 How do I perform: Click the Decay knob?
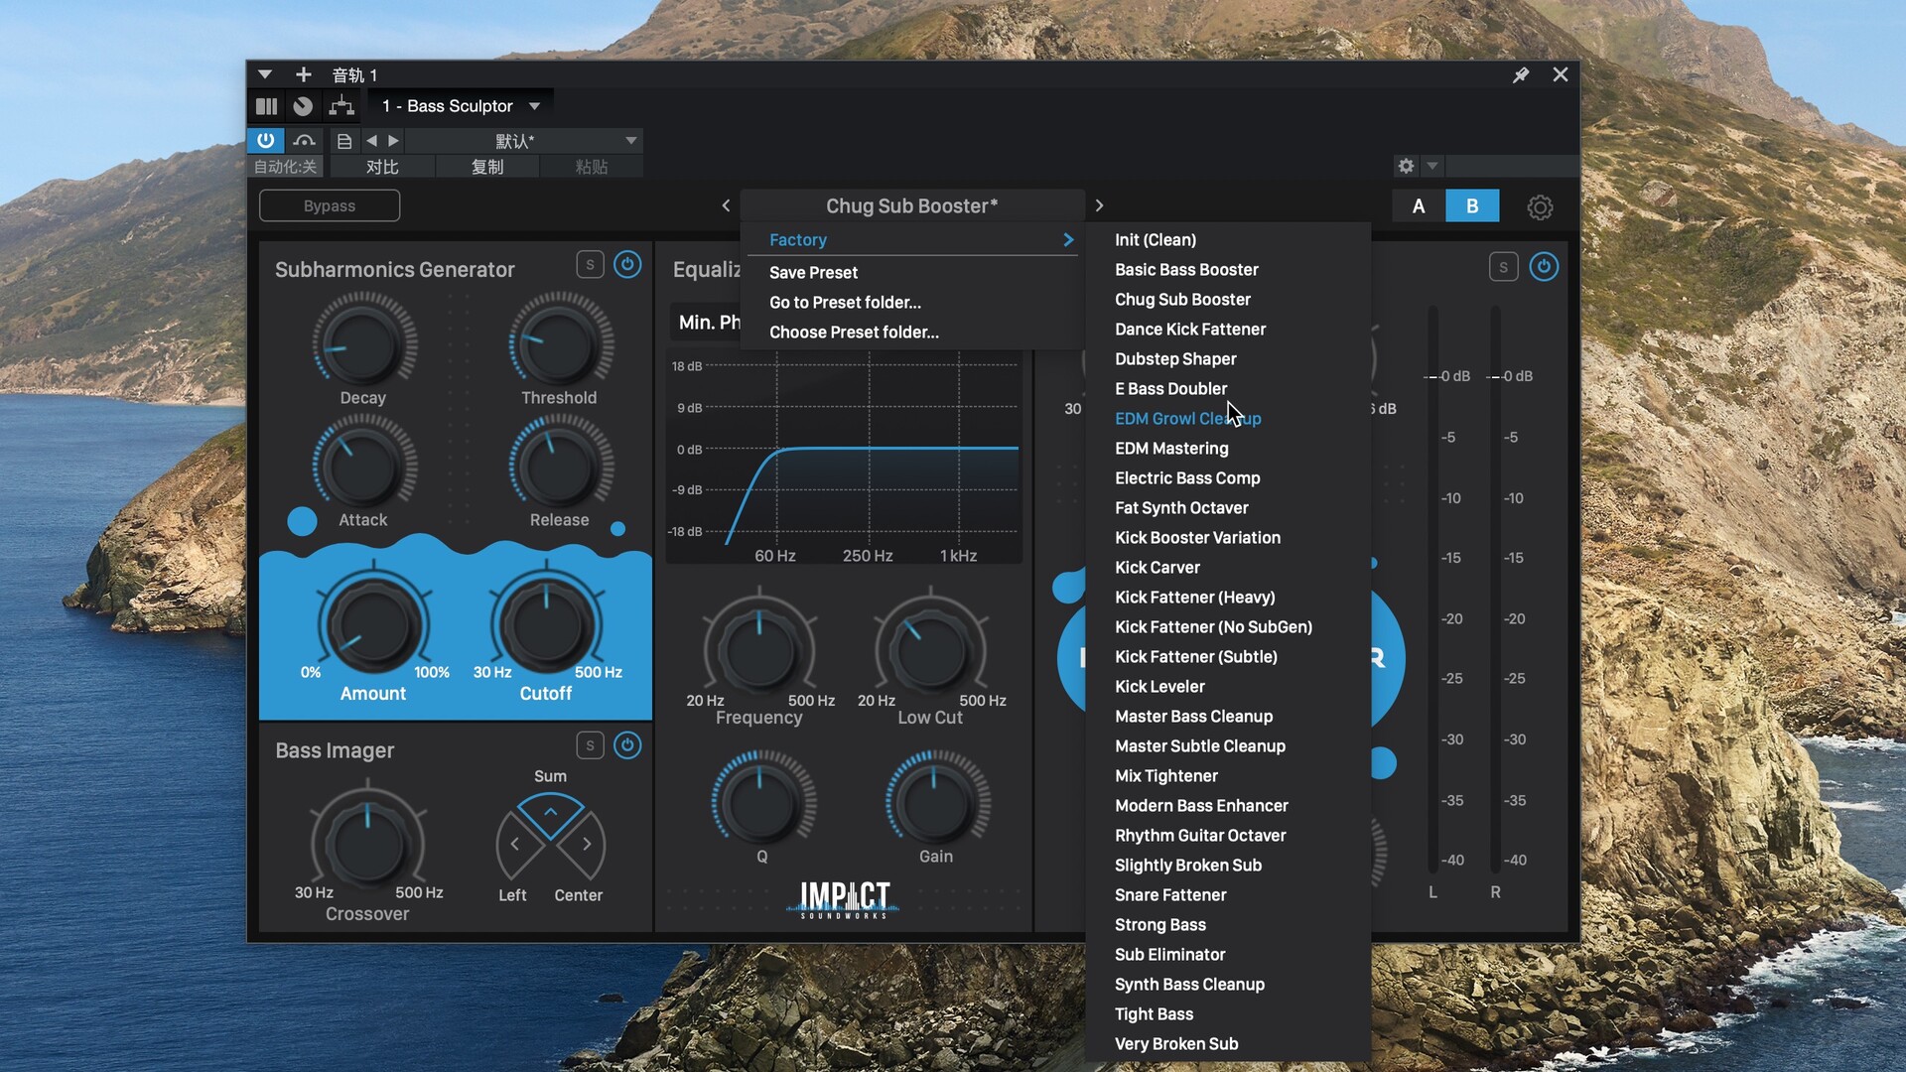click(x=363, y=343)
